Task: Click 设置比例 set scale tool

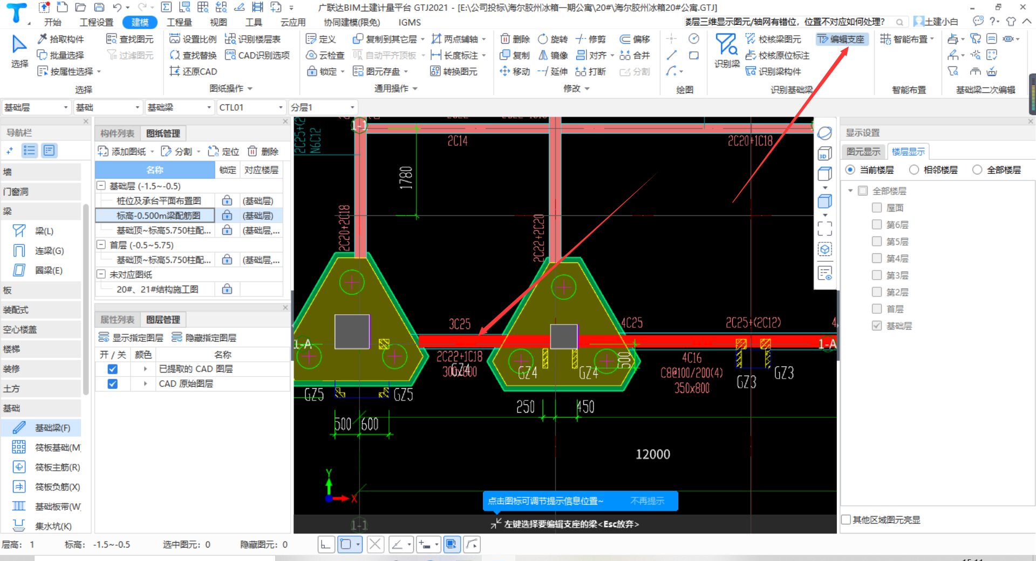Action: click(193, 39)
